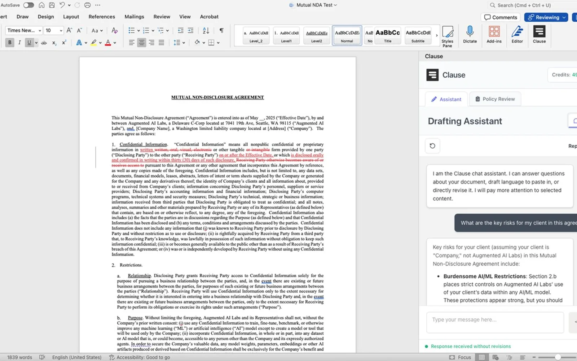Toggle Bold formatting

coord(10,42)
